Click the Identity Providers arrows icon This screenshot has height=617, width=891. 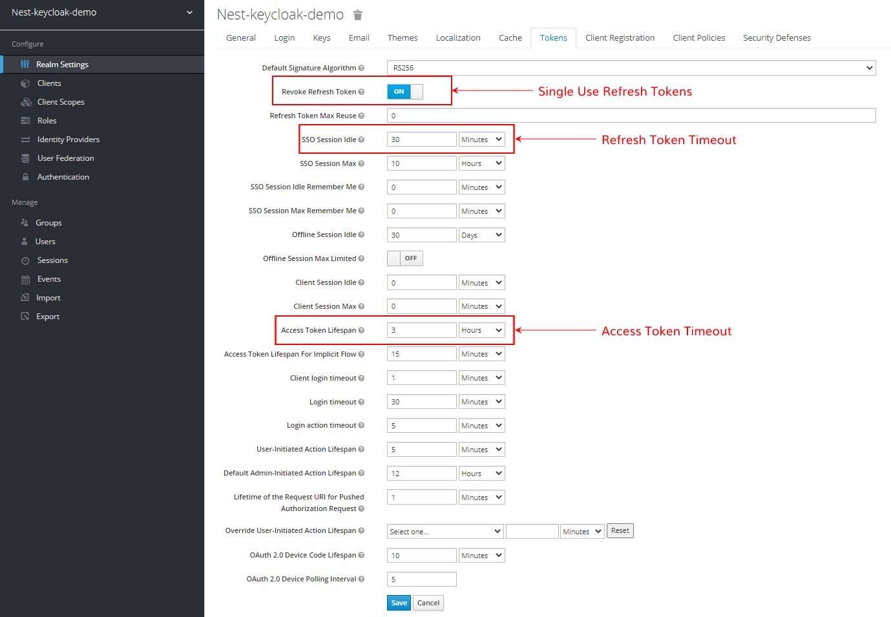(25, 140)
